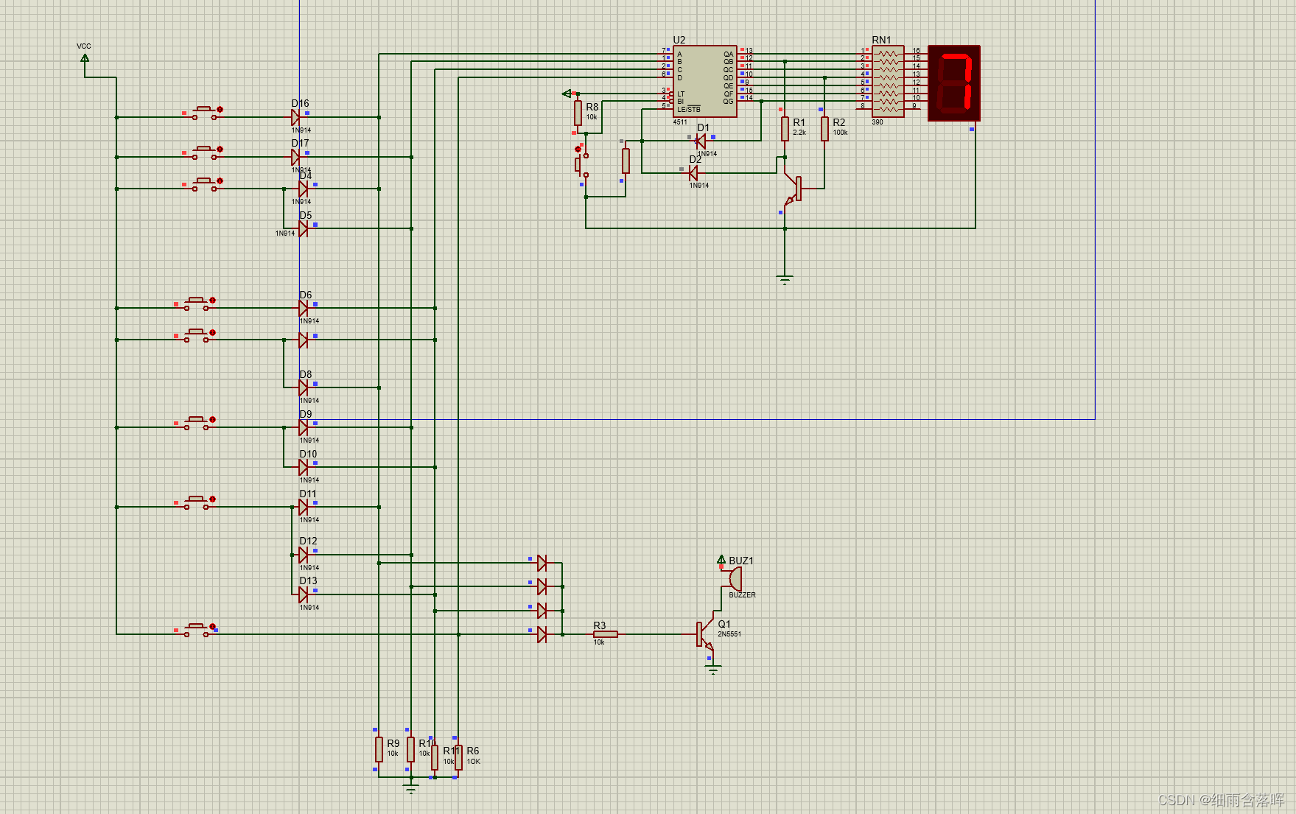Select the "2N5551" part label
Screen dimensions: 1296x814
729,634
